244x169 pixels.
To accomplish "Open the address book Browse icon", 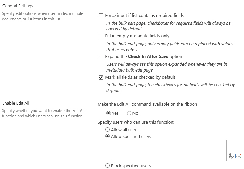I will pos(238,156).
